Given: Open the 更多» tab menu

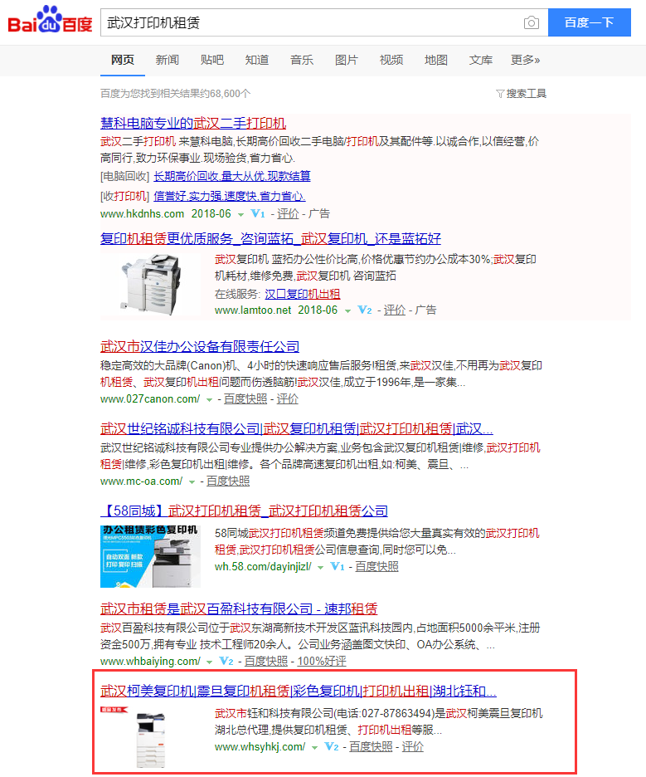Looking at the screenshot, I should (525, 60).
